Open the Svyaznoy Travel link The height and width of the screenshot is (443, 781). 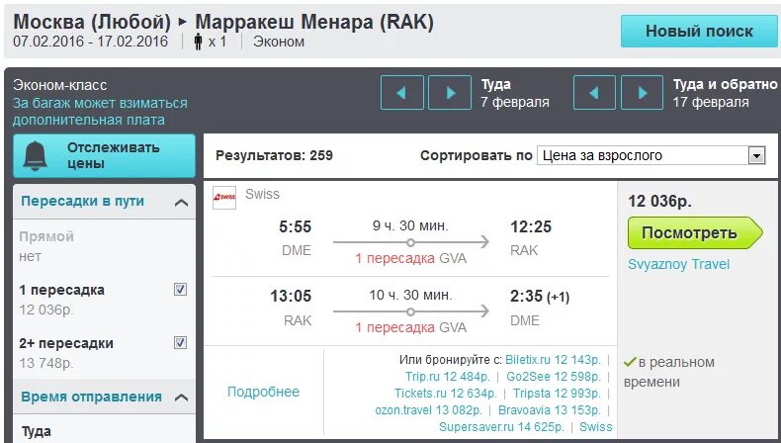[x=679, y=264]
